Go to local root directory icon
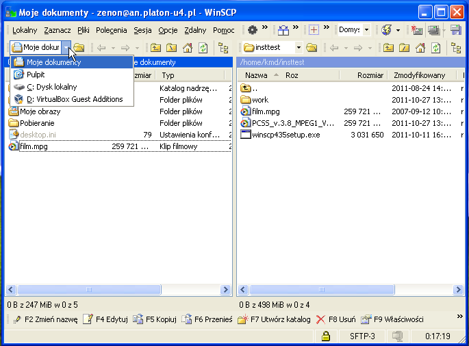This screenshot has width=469, height=346. click(x=172, y=47)
